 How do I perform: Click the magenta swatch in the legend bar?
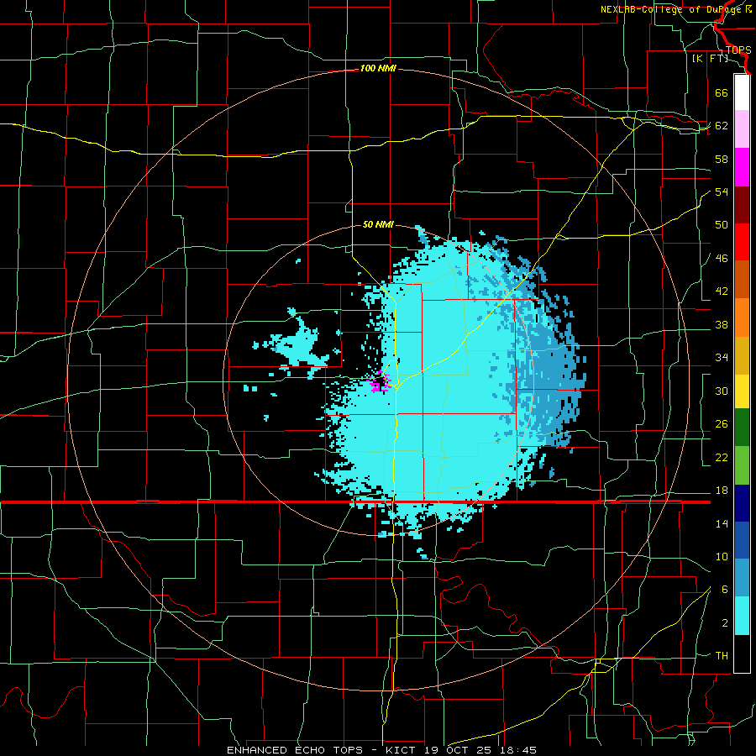(x=742, y=167)
